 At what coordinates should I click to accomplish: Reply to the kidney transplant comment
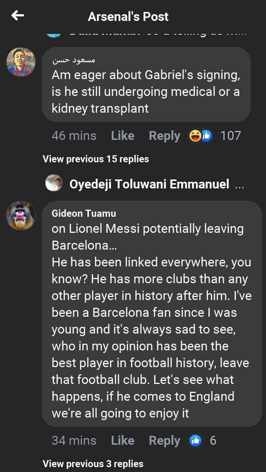click(164, 136)
